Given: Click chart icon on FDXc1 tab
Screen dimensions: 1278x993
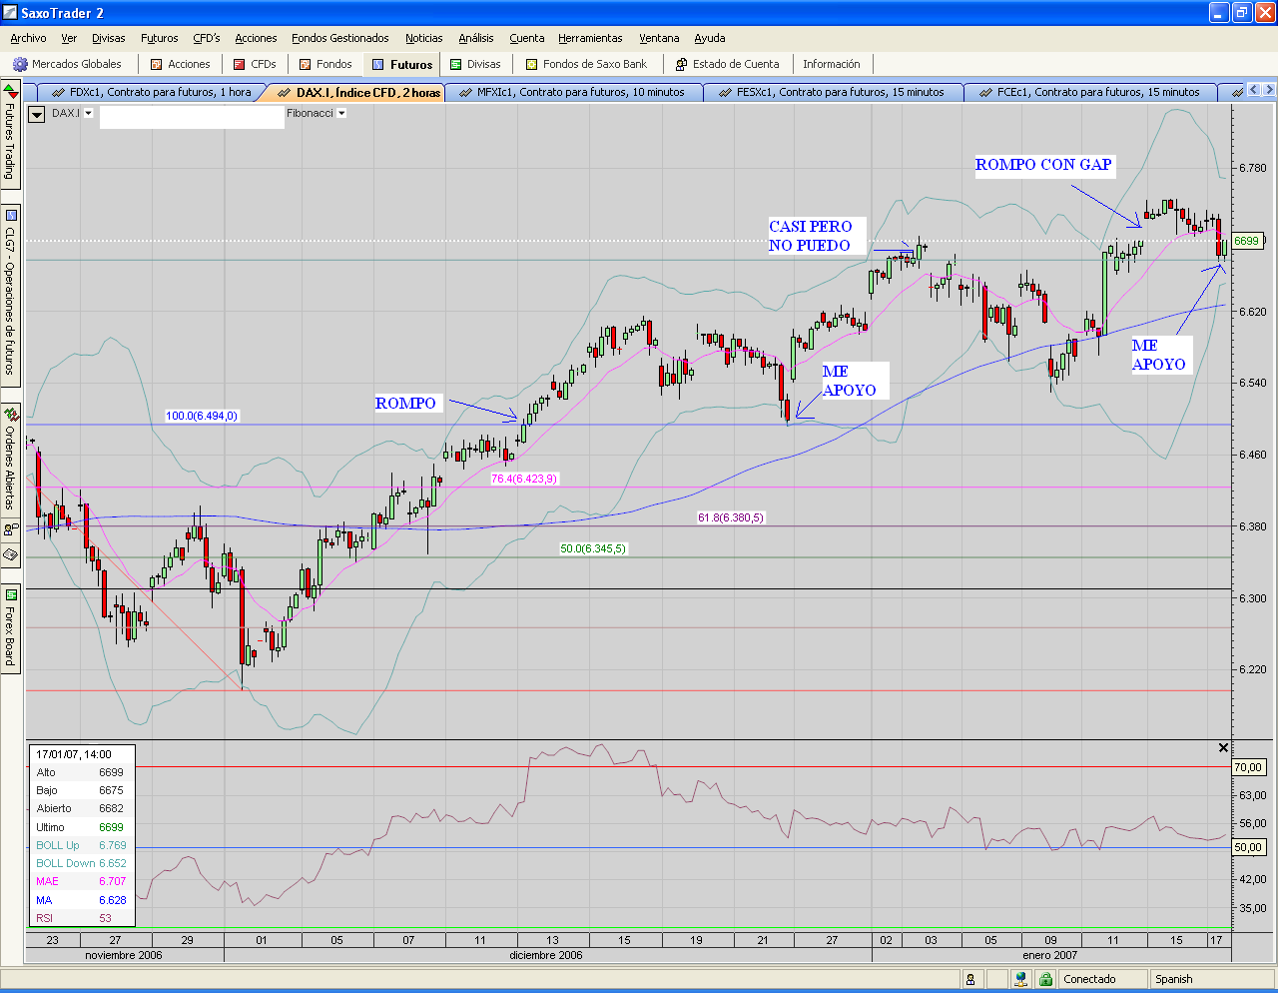Looking at the screenshot, I should click(58, 92).
